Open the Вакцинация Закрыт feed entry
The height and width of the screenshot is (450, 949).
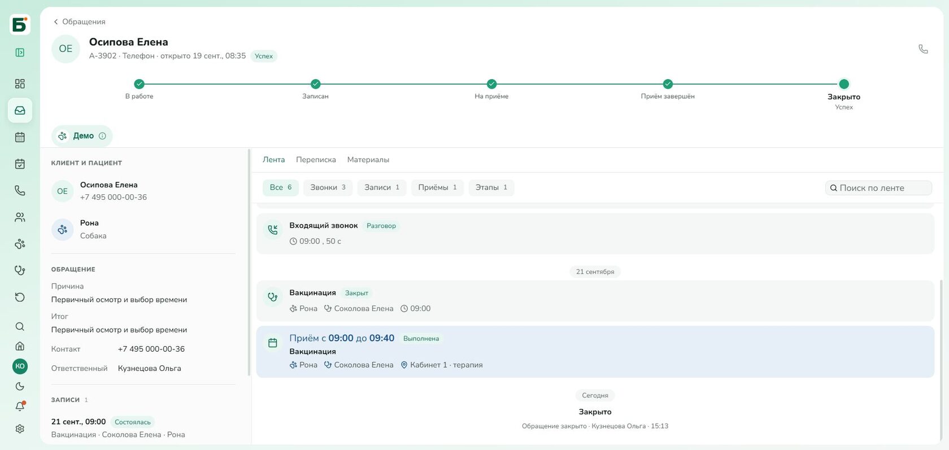pos(595,301)
